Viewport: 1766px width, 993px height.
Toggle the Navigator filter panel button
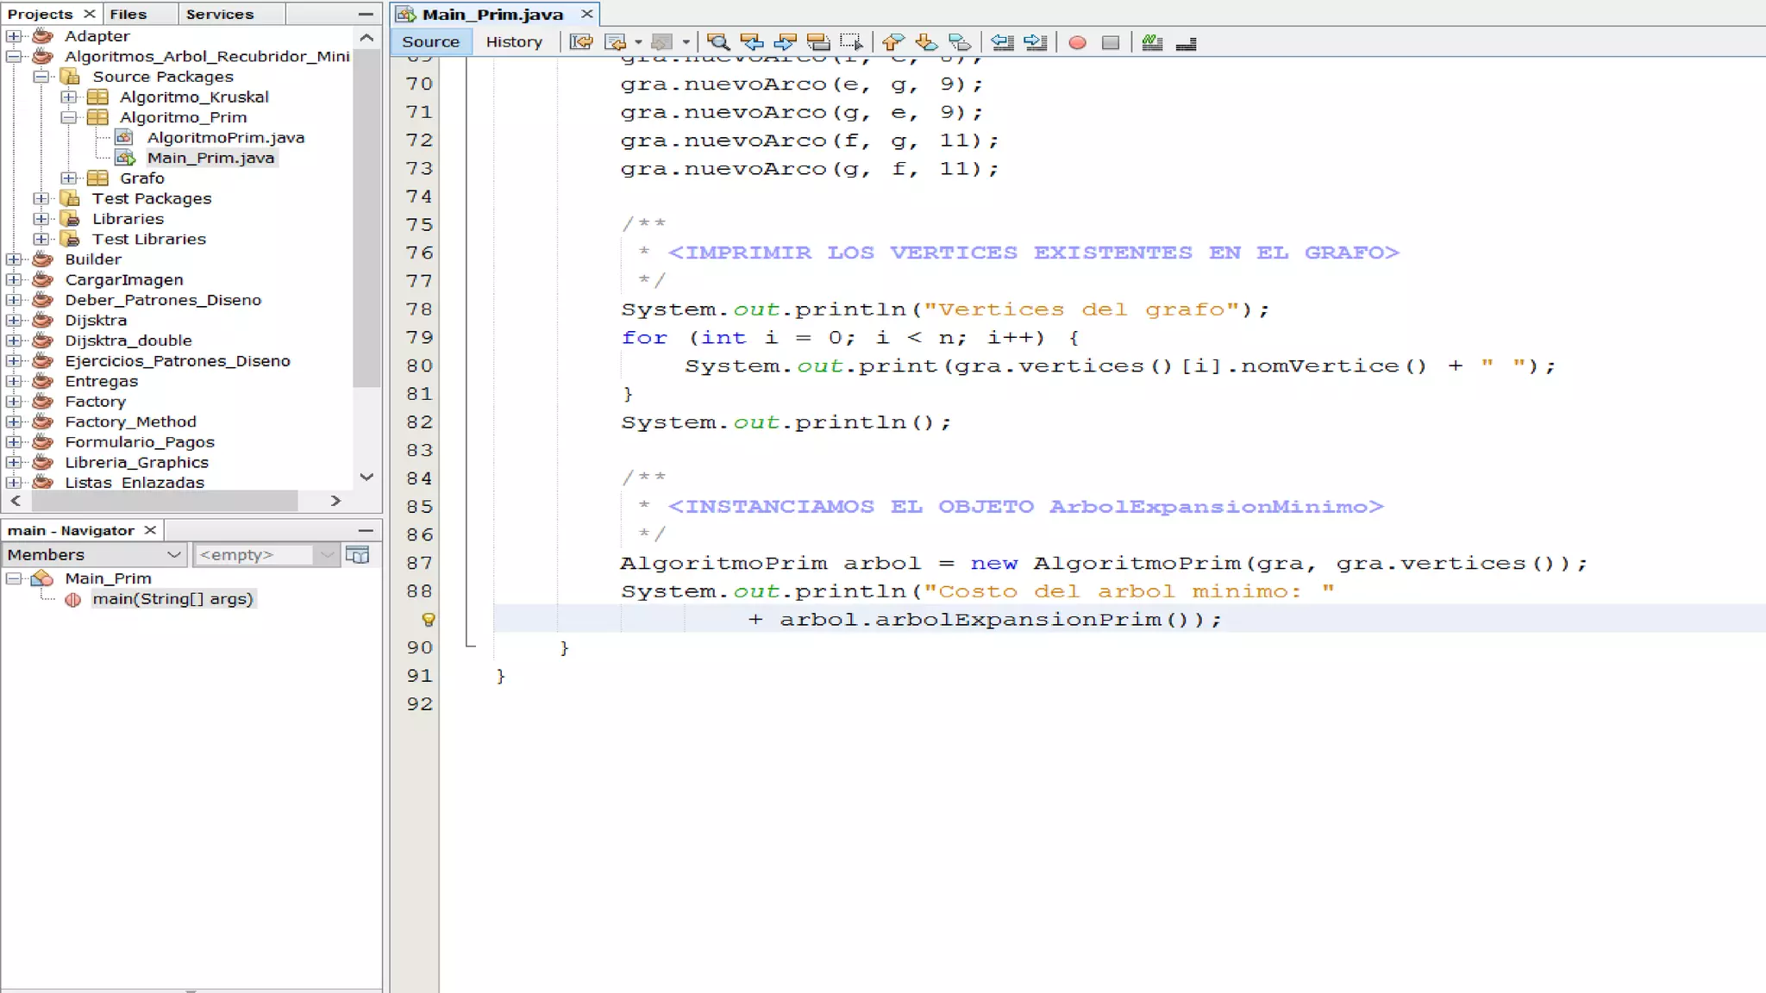357,554
